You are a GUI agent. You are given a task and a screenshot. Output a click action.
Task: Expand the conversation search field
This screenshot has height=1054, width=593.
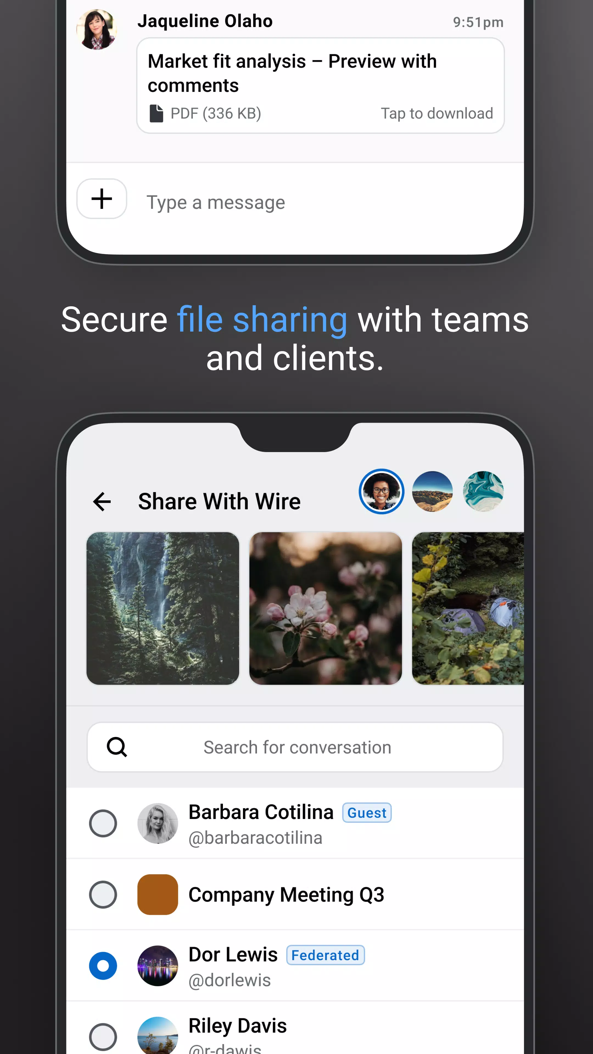tap(297, 746)
